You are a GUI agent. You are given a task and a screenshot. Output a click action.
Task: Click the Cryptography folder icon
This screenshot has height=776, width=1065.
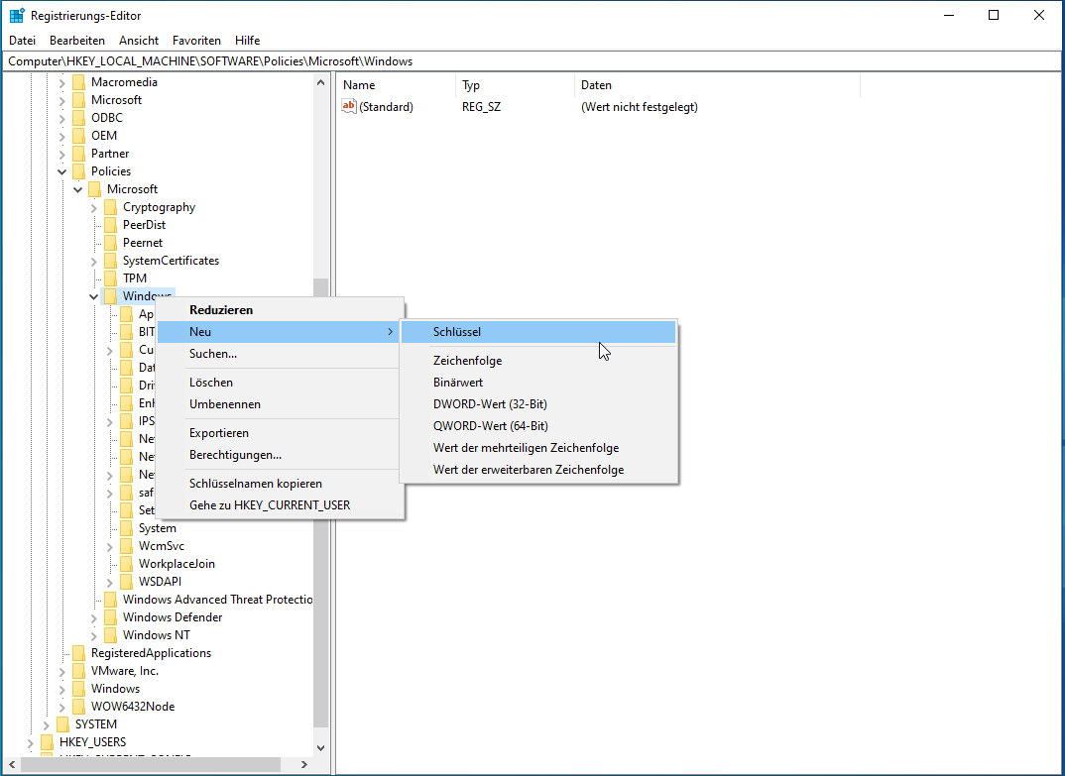[x=110, y=207]
